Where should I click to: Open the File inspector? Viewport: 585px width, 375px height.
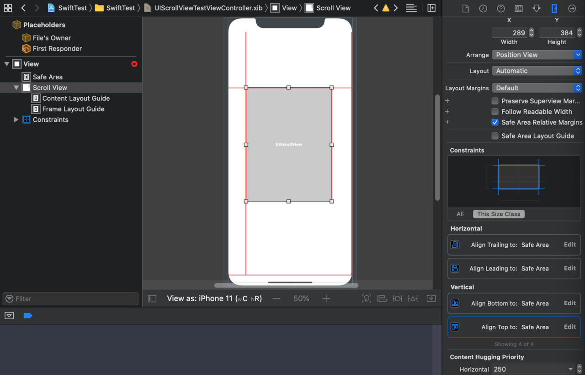pyautogui.click(x=465, y=8)
